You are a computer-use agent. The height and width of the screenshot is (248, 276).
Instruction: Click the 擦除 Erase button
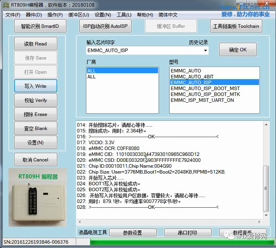point(36,114)
